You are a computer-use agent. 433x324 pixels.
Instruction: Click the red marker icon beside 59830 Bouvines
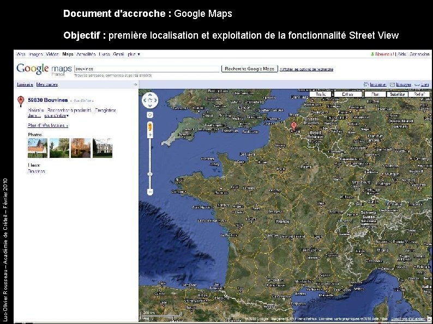point(21,101)
